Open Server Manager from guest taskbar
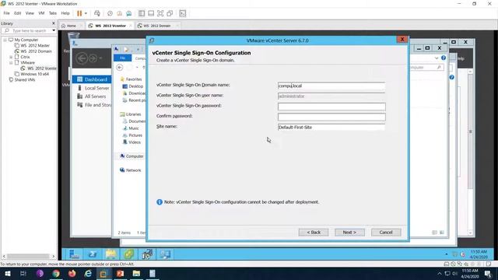 75,254
